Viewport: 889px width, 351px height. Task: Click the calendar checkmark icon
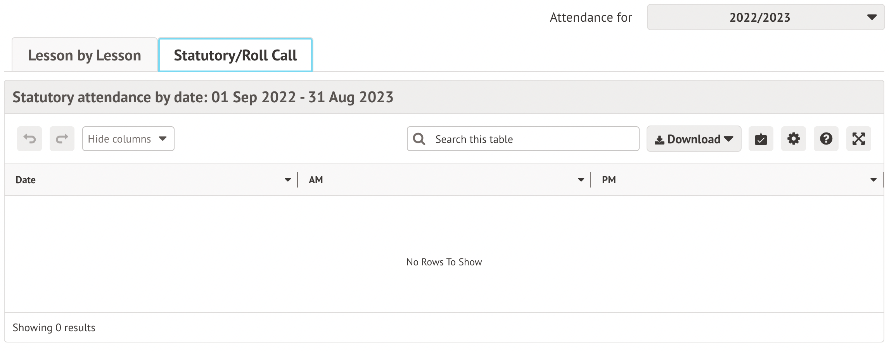[761, 139]
